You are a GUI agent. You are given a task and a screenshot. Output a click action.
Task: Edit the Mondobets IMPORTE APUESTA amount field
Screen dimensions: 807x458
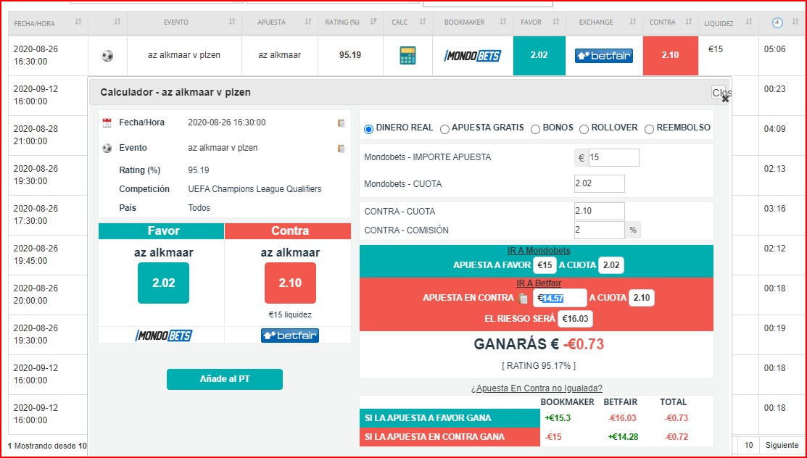613,157
